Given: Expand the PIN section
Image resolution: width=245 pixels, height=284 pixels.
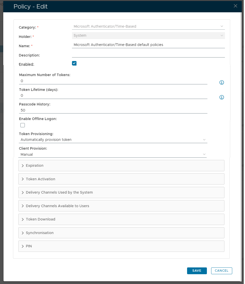Looking at the screenshot, I should (121, 246).
